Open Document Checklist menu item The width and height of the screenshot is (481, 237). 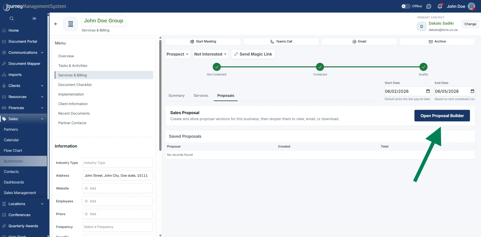point(104,85)
